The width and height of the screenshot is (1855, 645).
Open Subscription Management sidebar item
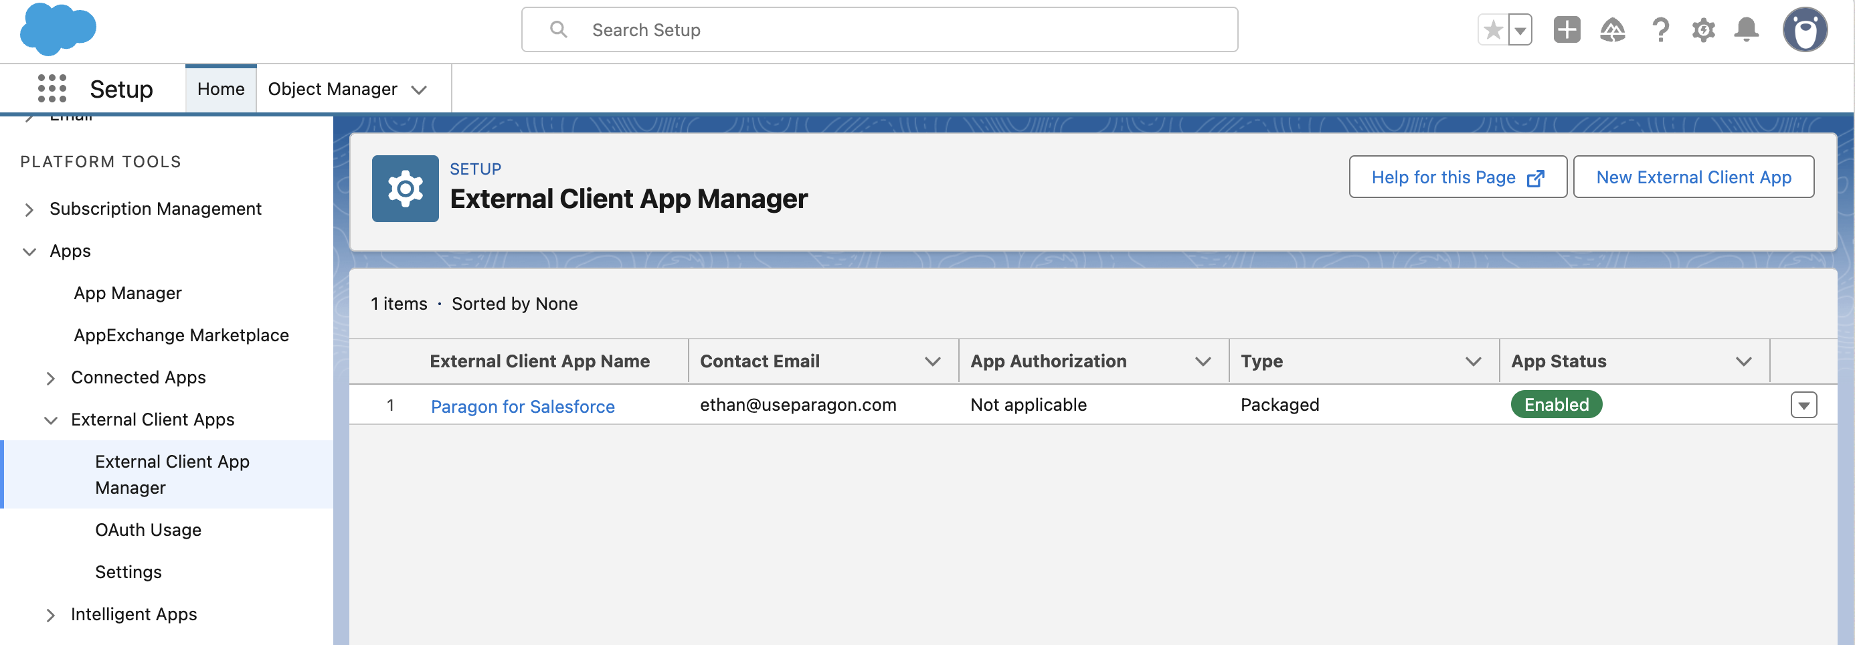coord(155,209)
